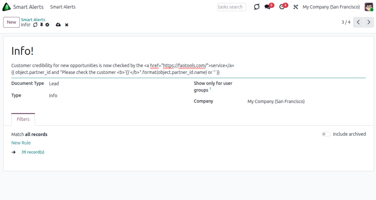This screenshot has width=376, height=200.
Task: Click the pin icon beside Info! breadcrumb
Action: [x=42, y=25]
